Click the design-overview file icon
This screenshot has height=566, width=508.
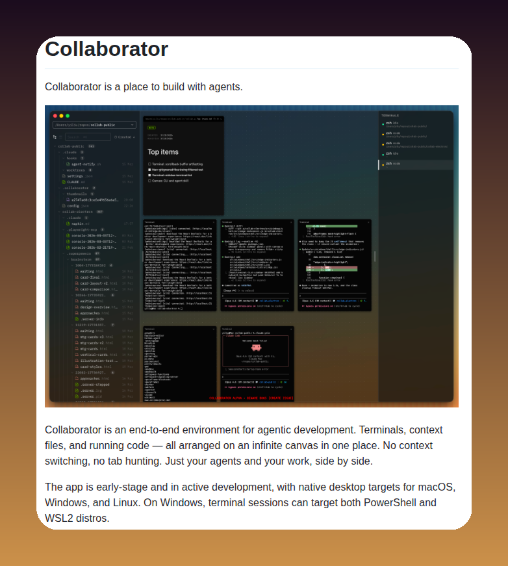point(77,307)
